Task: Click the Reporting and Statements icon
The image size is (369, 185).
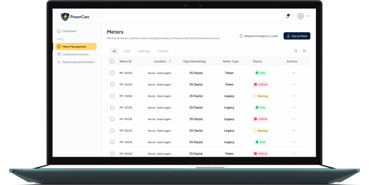Action: tap(59, 62)
